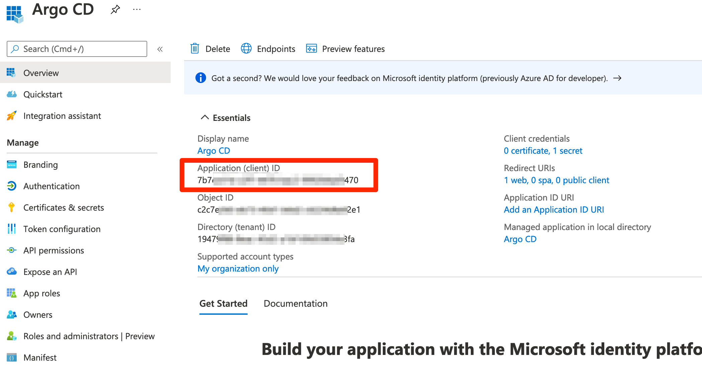Open feedback banner arrow
The width and height of the screenshot is (702, 371).
(617, 78)
